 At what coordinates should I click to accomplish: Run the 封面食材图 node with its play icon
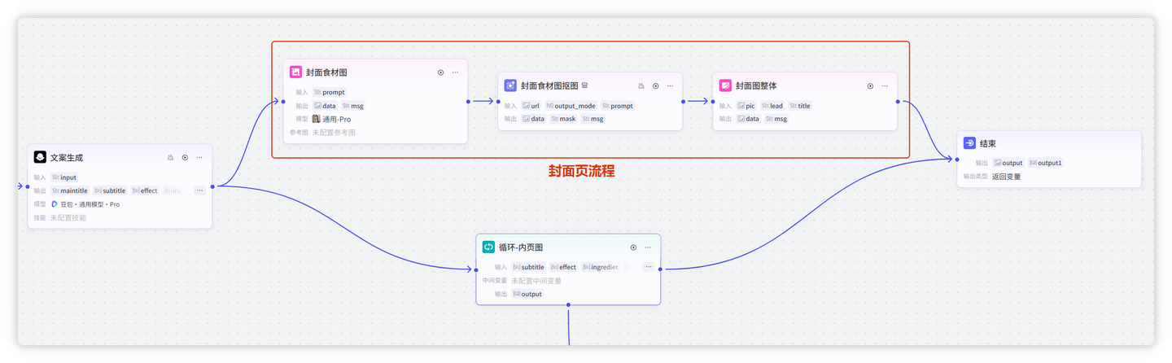click(x=440, y=72)
